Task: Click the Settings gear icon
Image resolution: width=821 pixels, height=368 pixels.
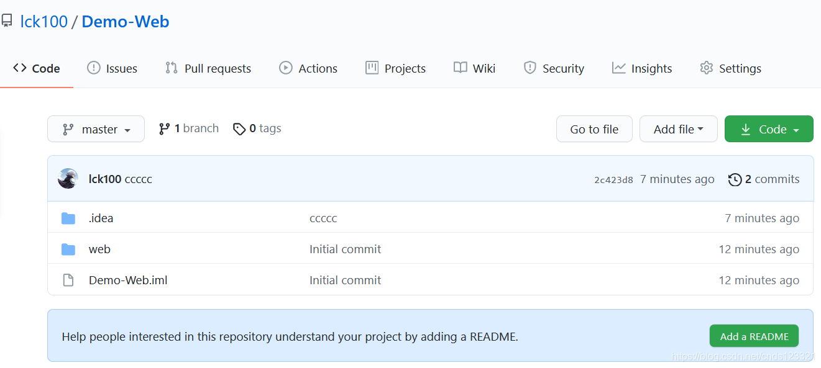Action: coord(706,68)
